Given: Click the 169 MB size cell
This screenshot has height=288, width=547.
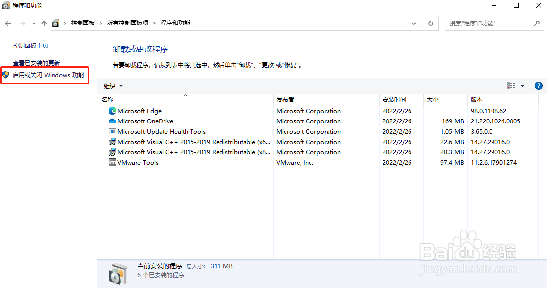Looking at the screenshot, I should [x=453, y=121].
